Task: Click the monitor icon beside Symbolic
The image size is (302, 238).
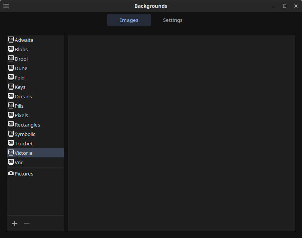Action: pos(11,134)
